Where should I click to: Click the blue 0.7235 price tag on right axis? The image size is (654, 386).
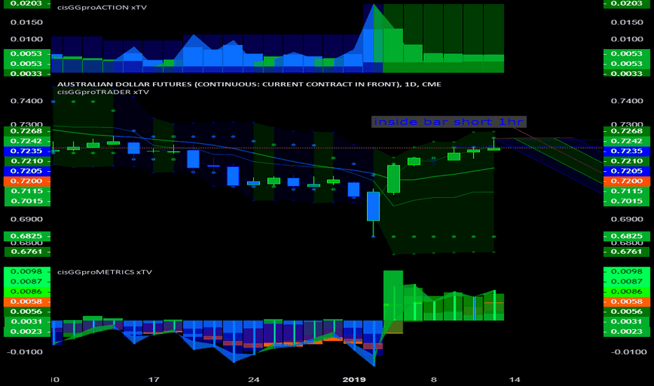[x=627, y=151]
